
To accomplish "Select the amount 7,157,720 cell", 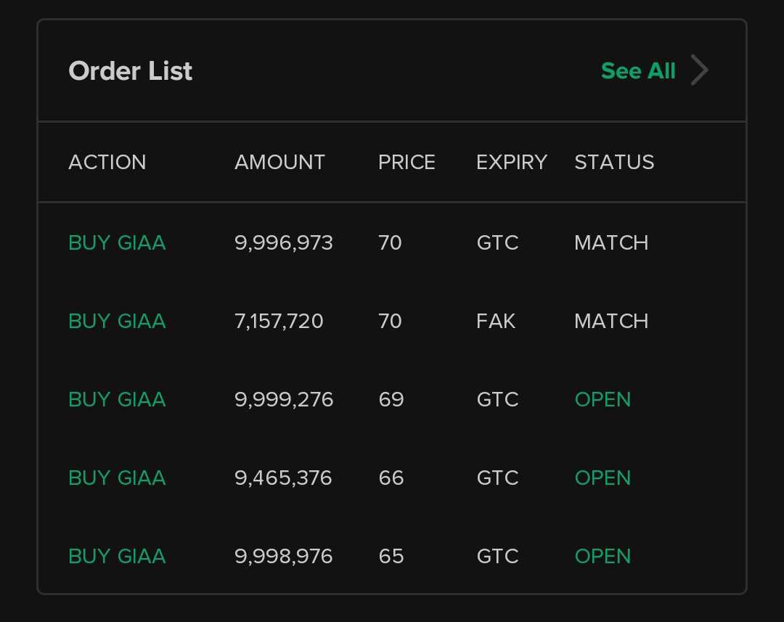I will pyautogui.click(x=279, y=321).
